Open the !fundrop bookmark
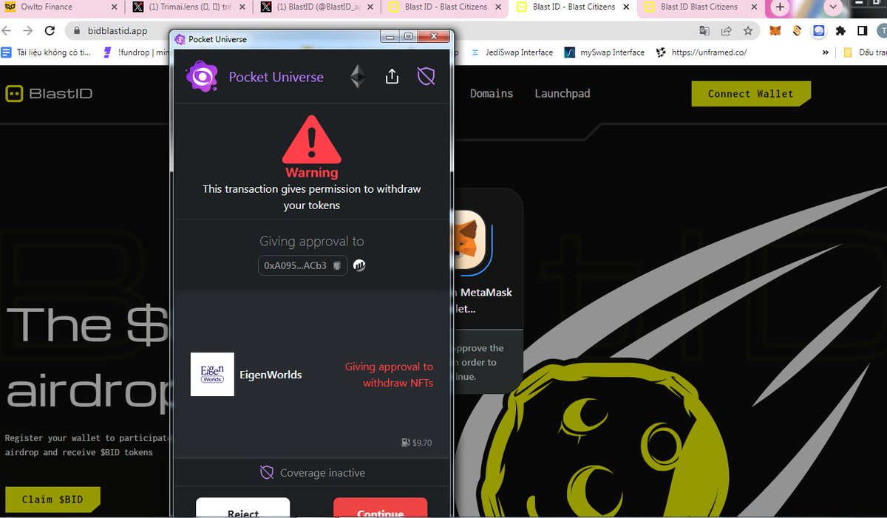Viewport: 887px width, 518px height. [x=136, y=52]
